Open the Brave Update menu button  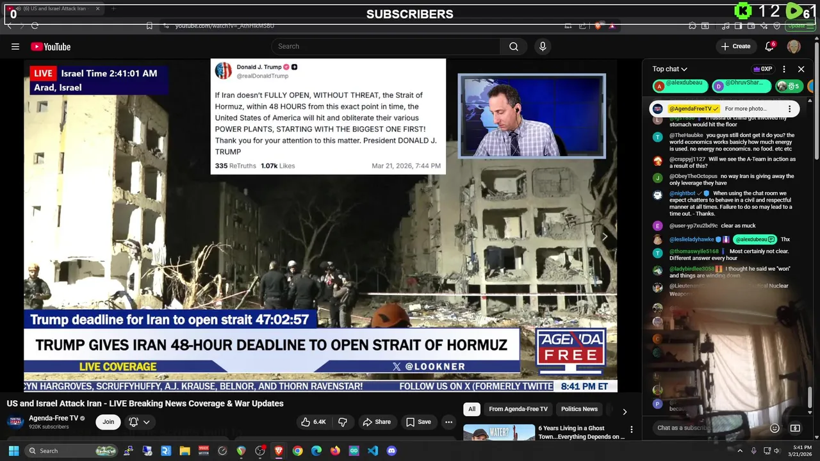pyautogui.click(x=800, y=26)
